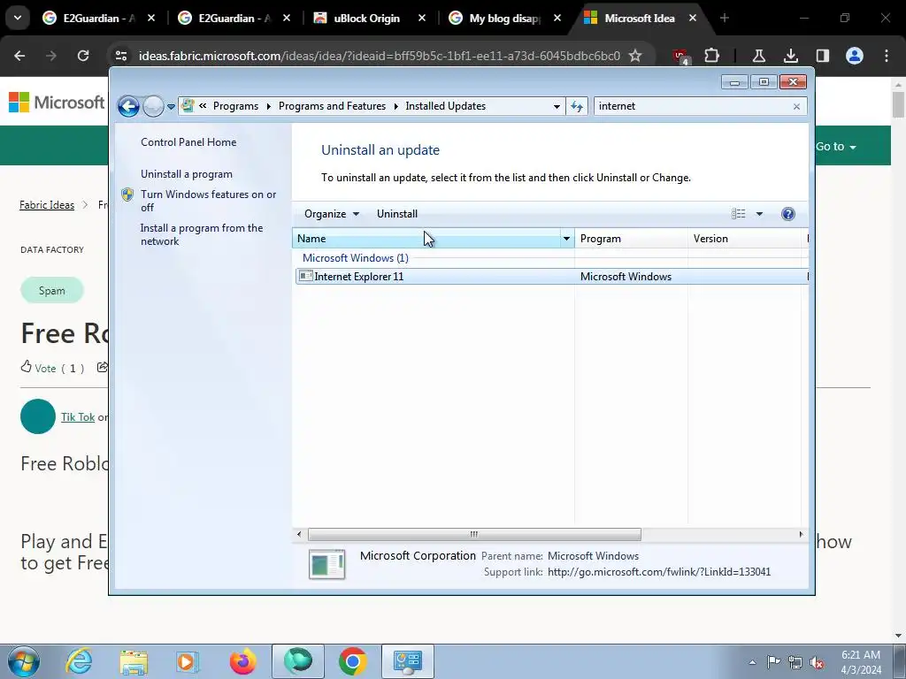
Task: Select the Installed Updates breadcrumb
Action: [x=445, y=106]
